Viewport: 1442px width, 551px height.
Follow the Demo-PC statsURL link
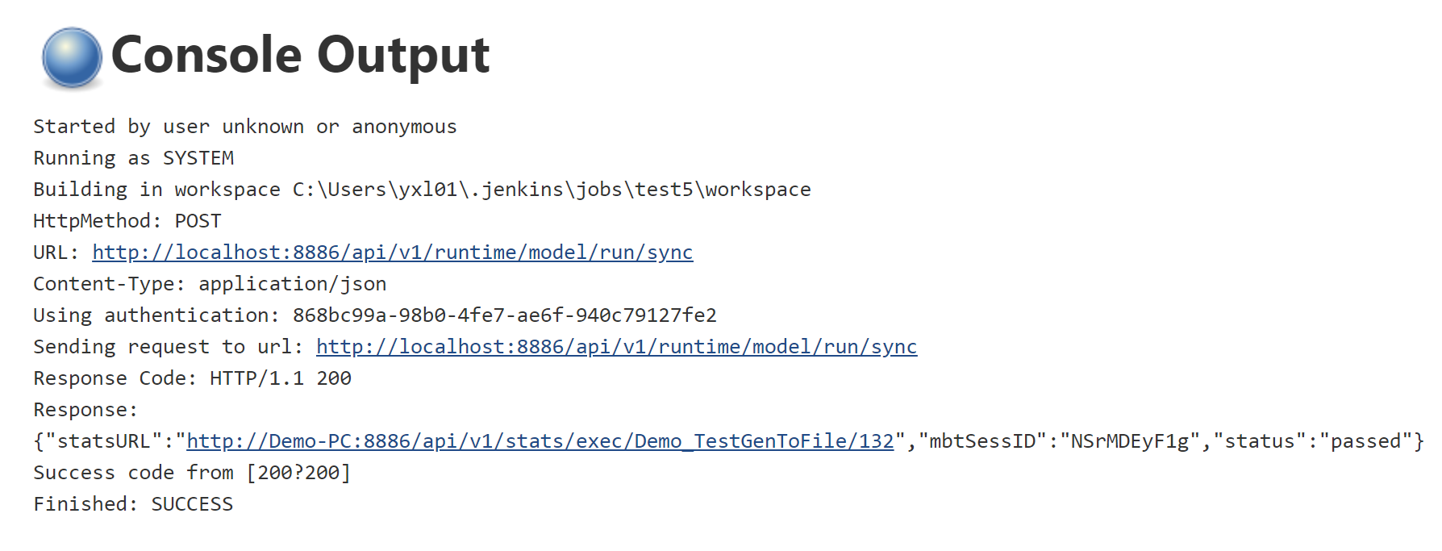(x=540, y=441)
